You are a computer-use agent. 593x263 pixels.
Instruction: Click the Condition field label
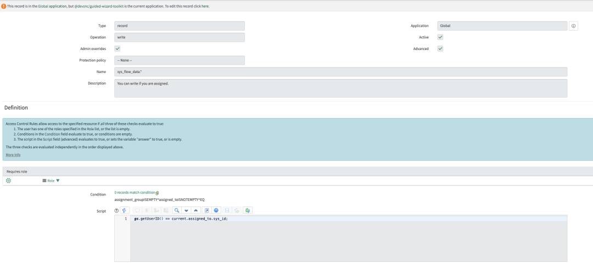[98, 194]
